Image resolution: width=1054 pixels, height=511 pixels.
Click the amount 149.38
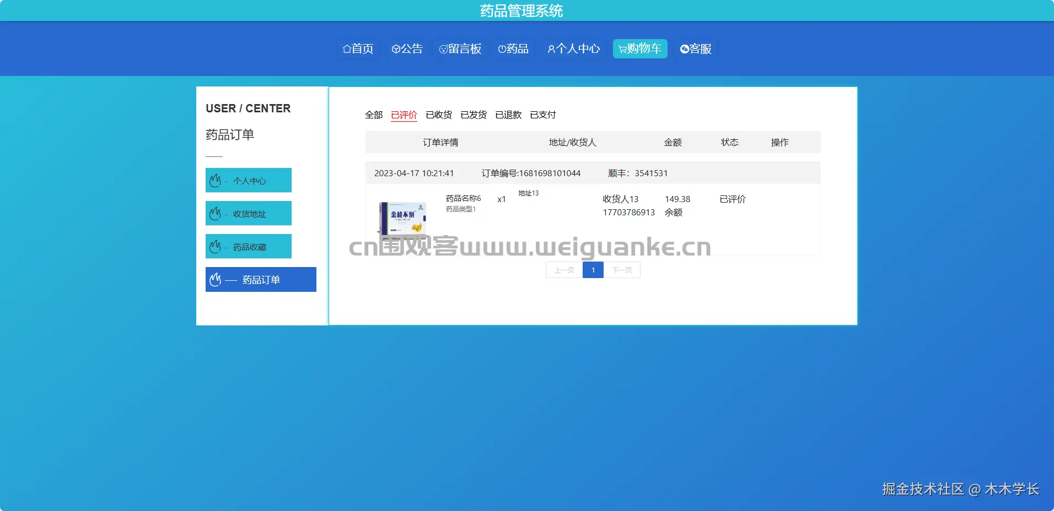point(677,199)
